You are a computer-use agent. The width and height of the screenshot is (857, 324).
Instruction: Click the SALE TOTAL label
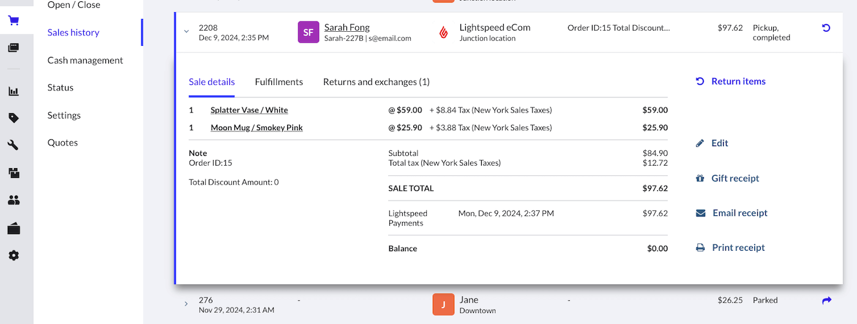[411, 188]
